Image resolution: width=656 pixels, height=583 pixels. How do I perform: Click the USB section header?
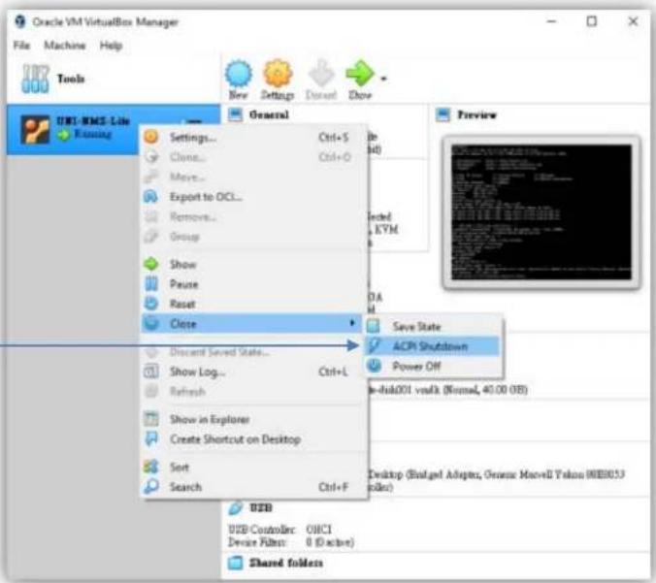click(261, 507)
